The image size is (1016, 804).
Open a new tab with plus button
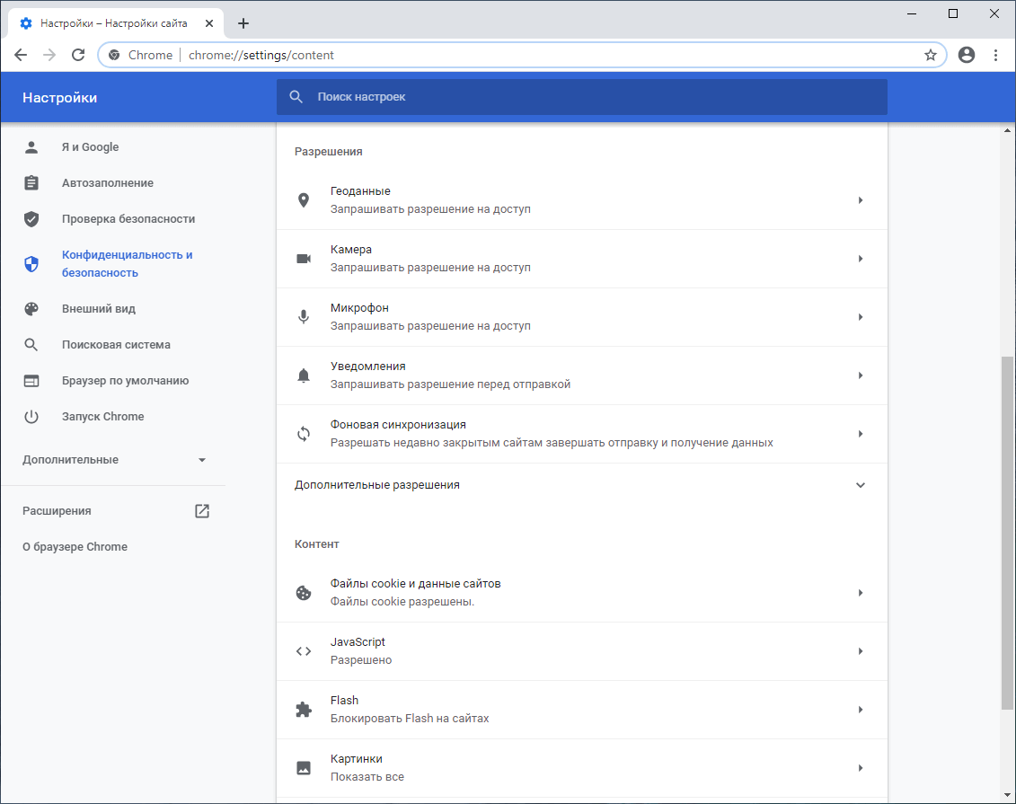243,23
